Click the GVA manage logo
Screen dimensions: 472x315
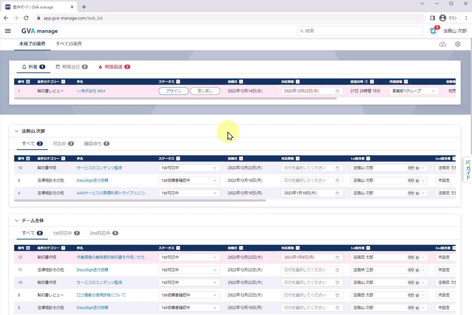coord(40,31)
